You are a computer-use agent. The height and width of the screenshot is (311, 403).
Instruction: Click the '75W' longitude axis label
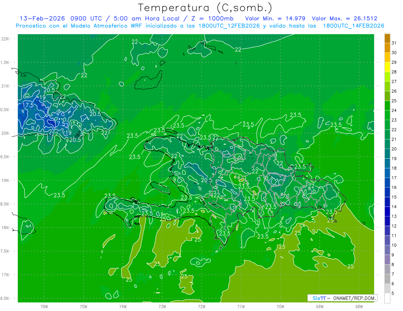(84, 307)
